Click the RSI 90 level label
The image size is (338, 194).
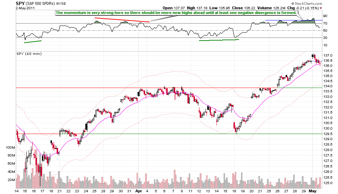point(325,16)
